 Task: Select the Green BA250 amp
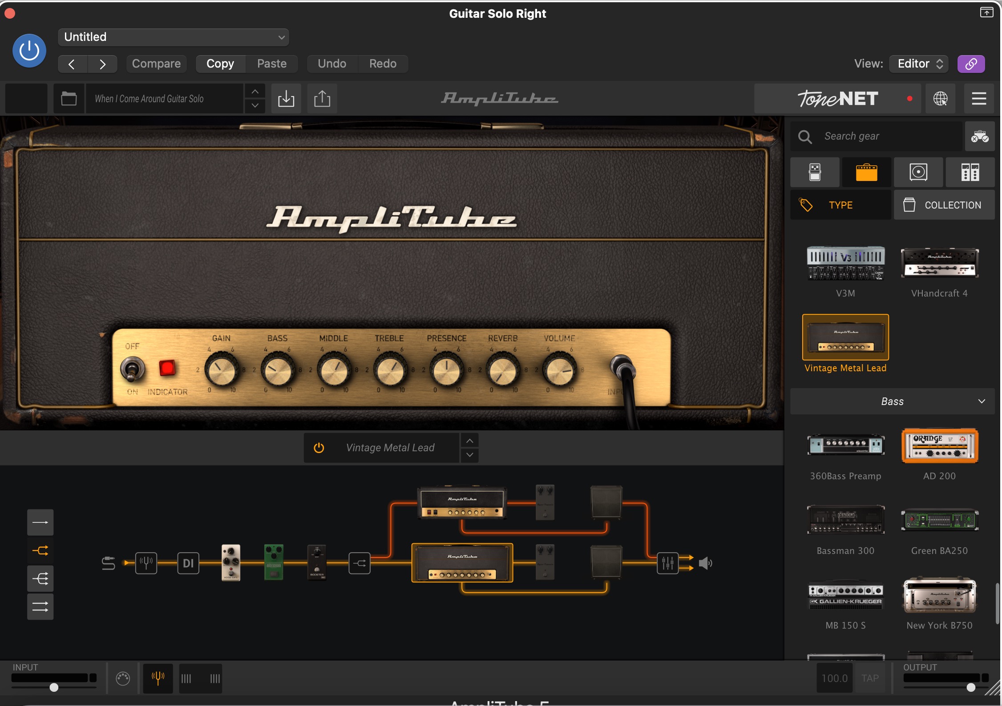point(939,520)
